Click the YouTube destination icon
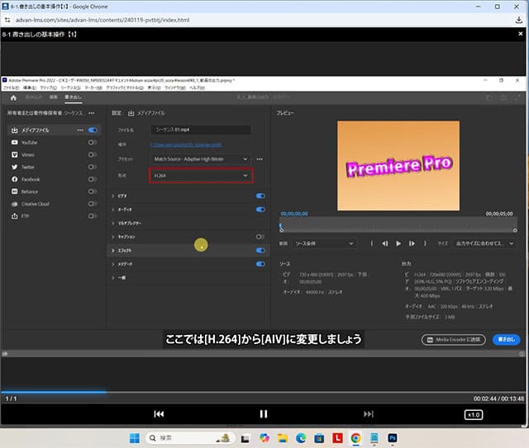 point(13,143)
